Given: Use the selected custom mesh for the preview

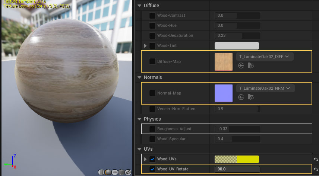Looking at the screenshot, I should pos(128,172).
